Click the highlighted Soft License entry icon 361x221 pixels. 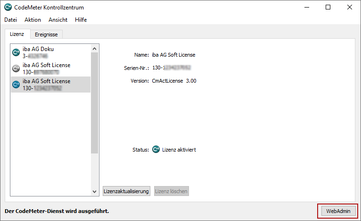(16, 85)
